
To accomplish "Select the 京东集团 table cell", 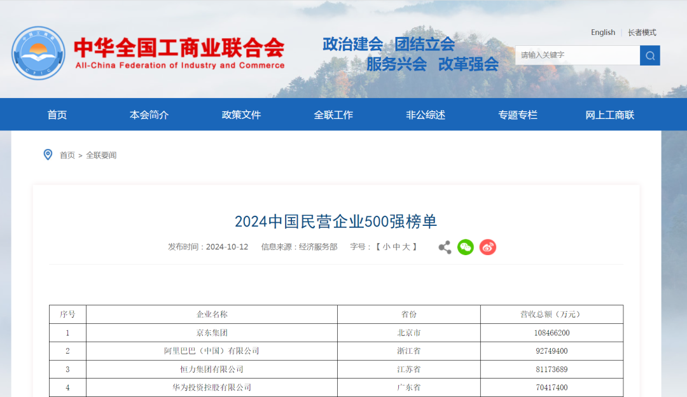I will 212,333.
